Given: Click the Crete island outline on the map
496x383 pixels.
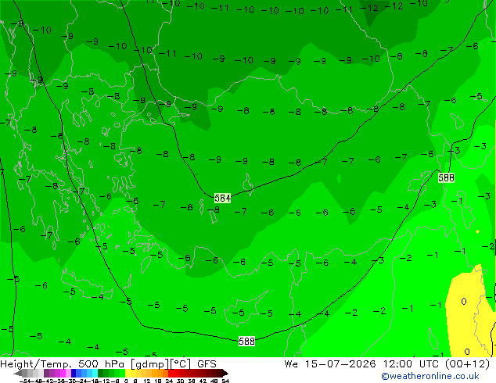Looking at the screenshot, I should tap(86, 285).
